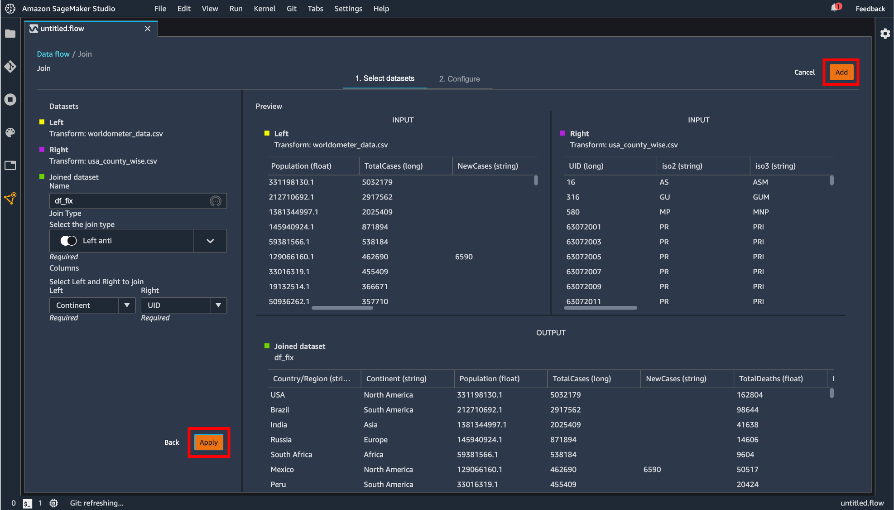Click the notifications bell icon
The width and height of the screenshot is (894, 510).
[834, 8]
